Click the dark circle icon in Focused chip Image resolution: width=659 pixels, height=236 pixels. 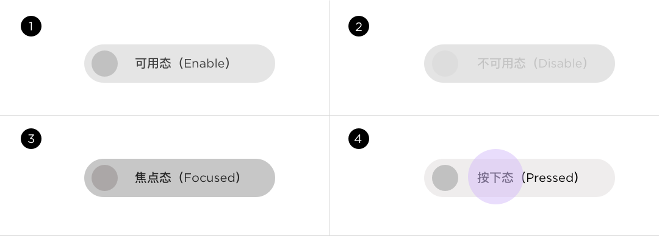[104, 178]
